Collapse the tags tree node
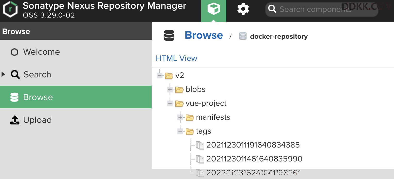The width and height of the screenshot is (394, 179). click(180, 131)
